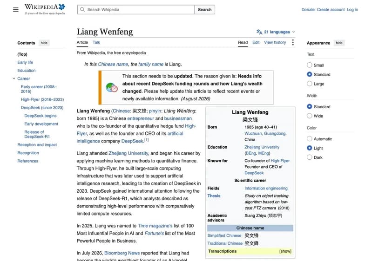Click the Log in link
The width and height of the screenshot is (372, 261).
click(352, 9)
